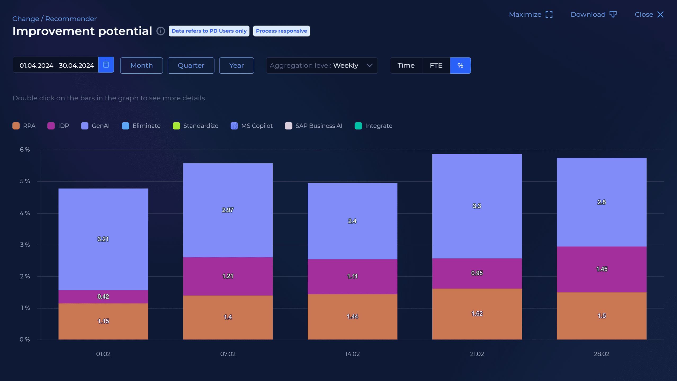Viewport: 677px width, 381px height.
Task: Toggle SAP Business AI series in the legend
Action: pyautogui.click(x=289, y=126)
